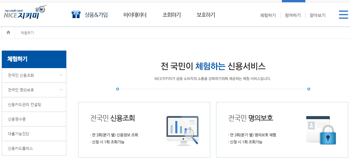Click the gift box icon beside 상품&가입
350x159 pixels.
(x=76, y=15)
